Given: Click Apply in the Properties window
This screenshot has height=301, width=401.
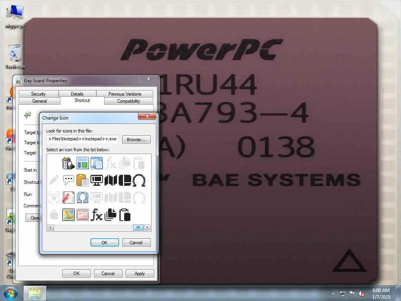Looking at the screenshot, I should [140, 273].
